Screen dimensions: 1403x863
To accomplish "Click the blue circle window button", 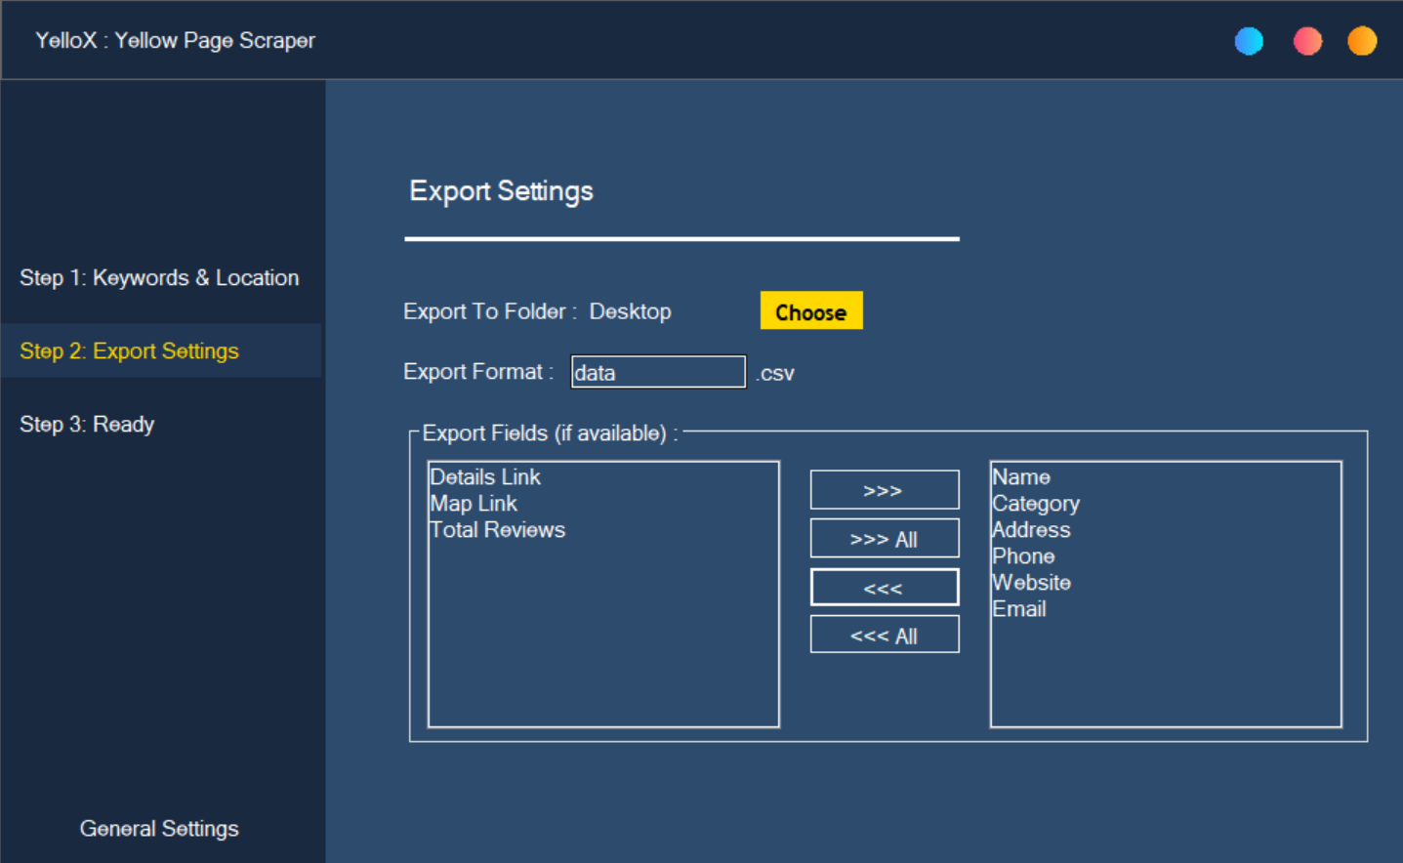I will [x=1249, y=41].
